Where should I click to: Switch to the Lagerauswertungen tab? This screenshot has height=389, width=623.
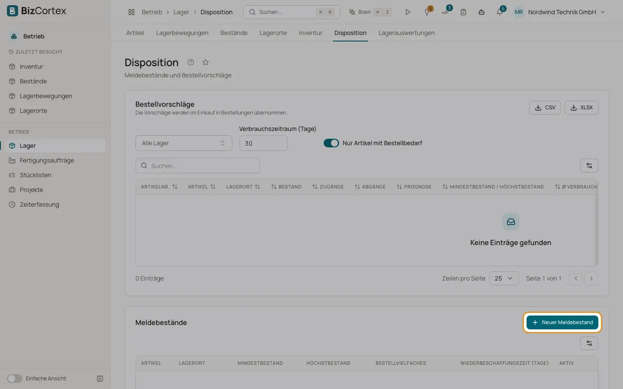407,33
